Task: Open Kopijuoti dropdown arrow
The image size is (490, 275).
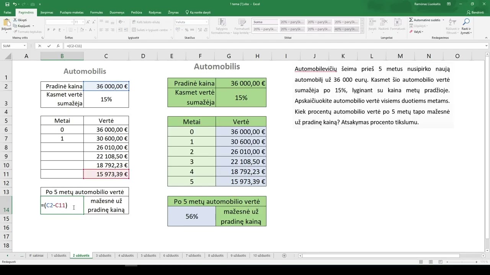Action: [x=34, y=26]
